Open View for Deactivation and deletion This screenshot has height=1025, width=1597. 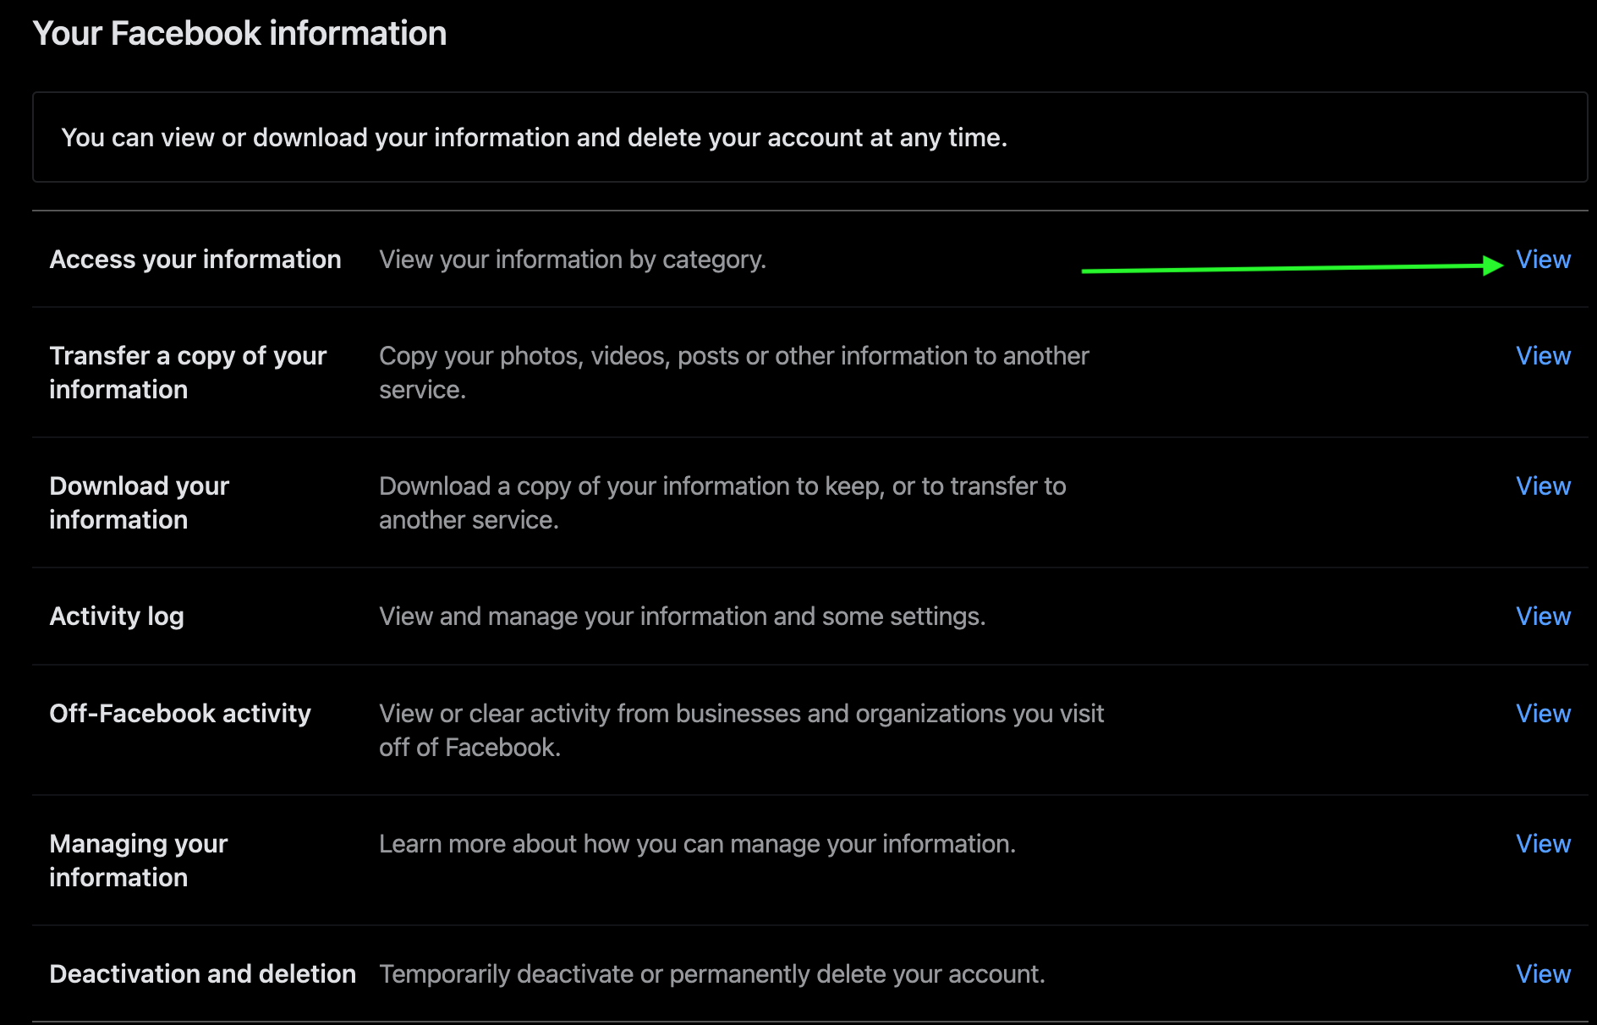coord(1543,974)
